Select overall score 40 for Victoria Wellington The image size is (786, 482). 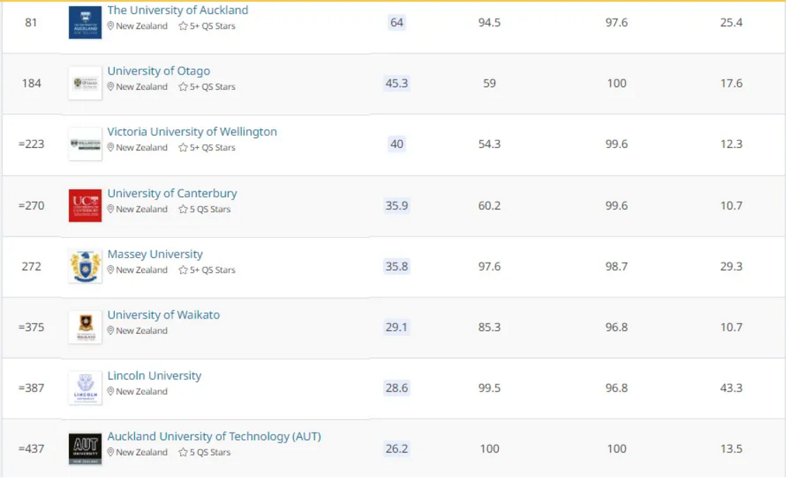[396, 144]
